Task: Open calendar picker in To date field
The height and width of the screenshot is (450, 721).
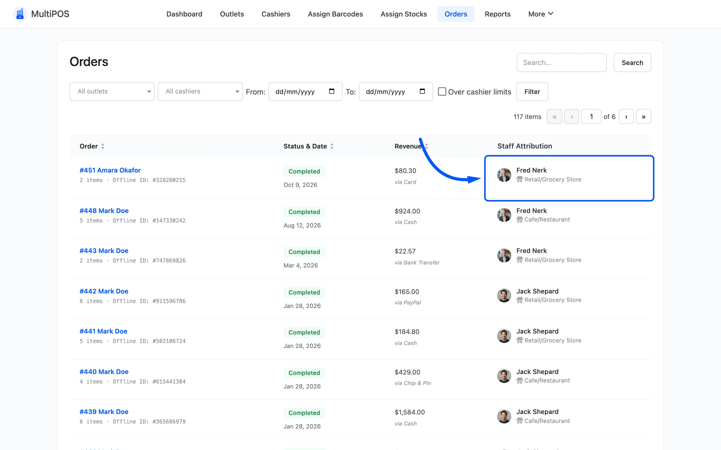Action: pos(422,91)
